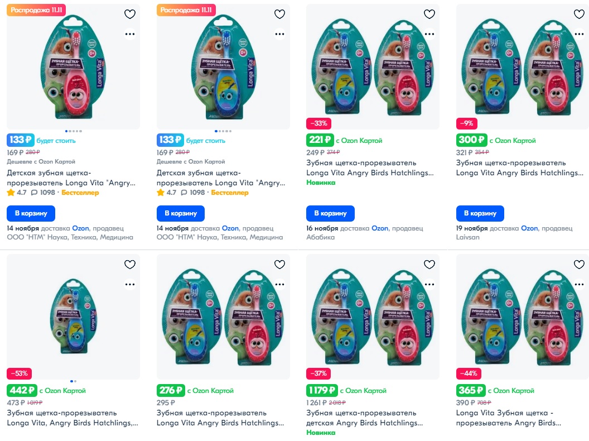Add the pink 133₽ toothbrush to cart

(31, 213)
